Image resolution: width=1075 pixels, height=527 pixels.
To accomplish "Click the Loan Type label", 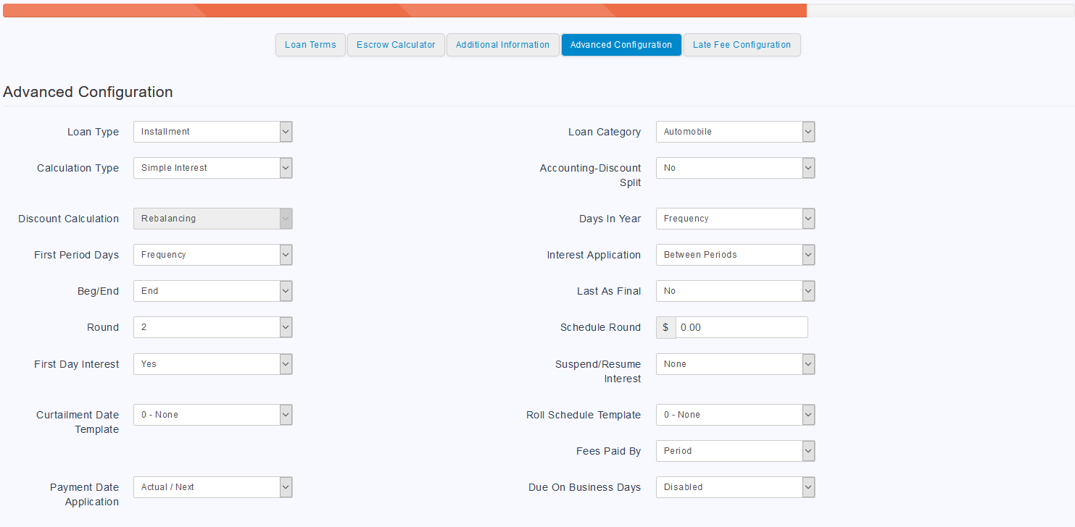I will [x=93, y=132].
